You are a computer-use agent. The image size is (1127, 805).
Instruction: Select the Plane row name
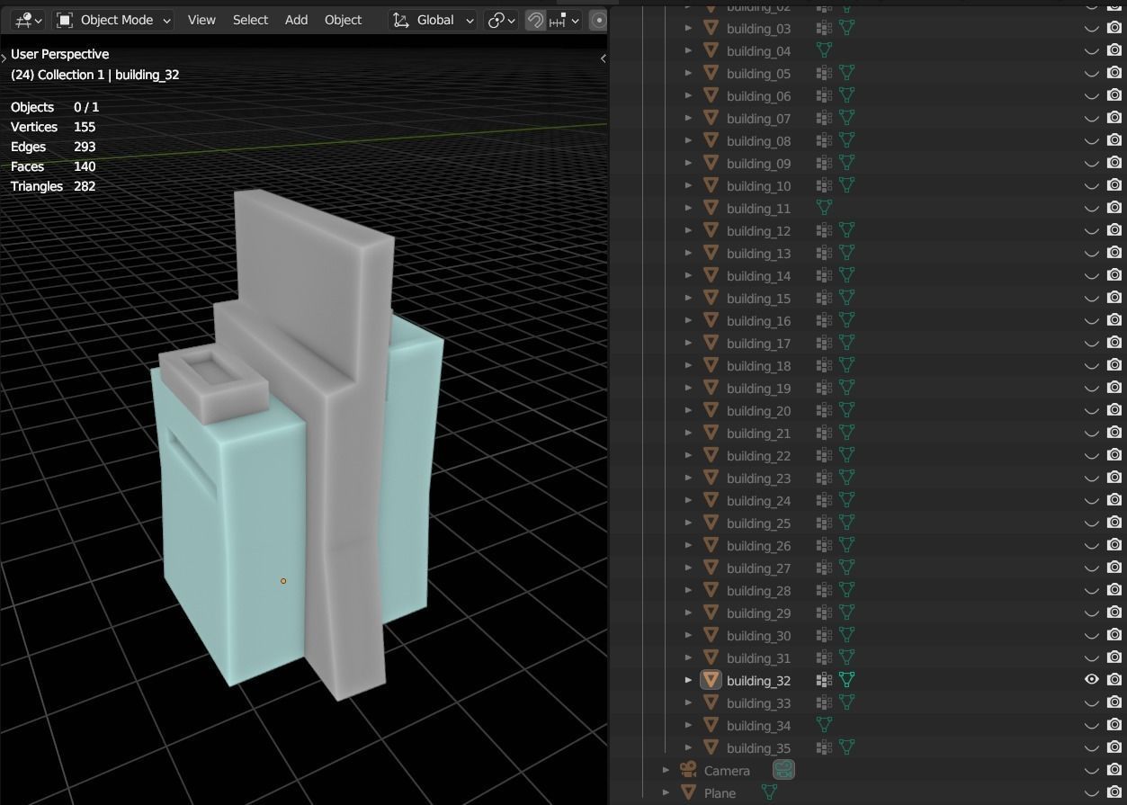pos(720,792)
